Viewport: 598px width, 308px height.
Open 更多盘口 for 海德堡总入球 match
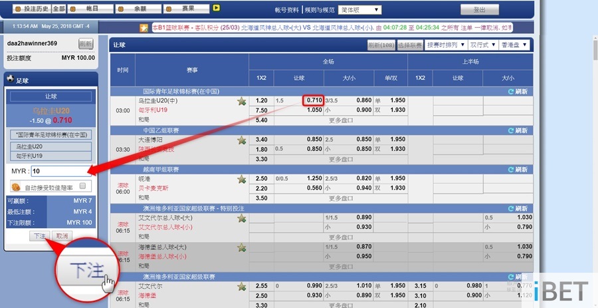click(x=341, y=266)
